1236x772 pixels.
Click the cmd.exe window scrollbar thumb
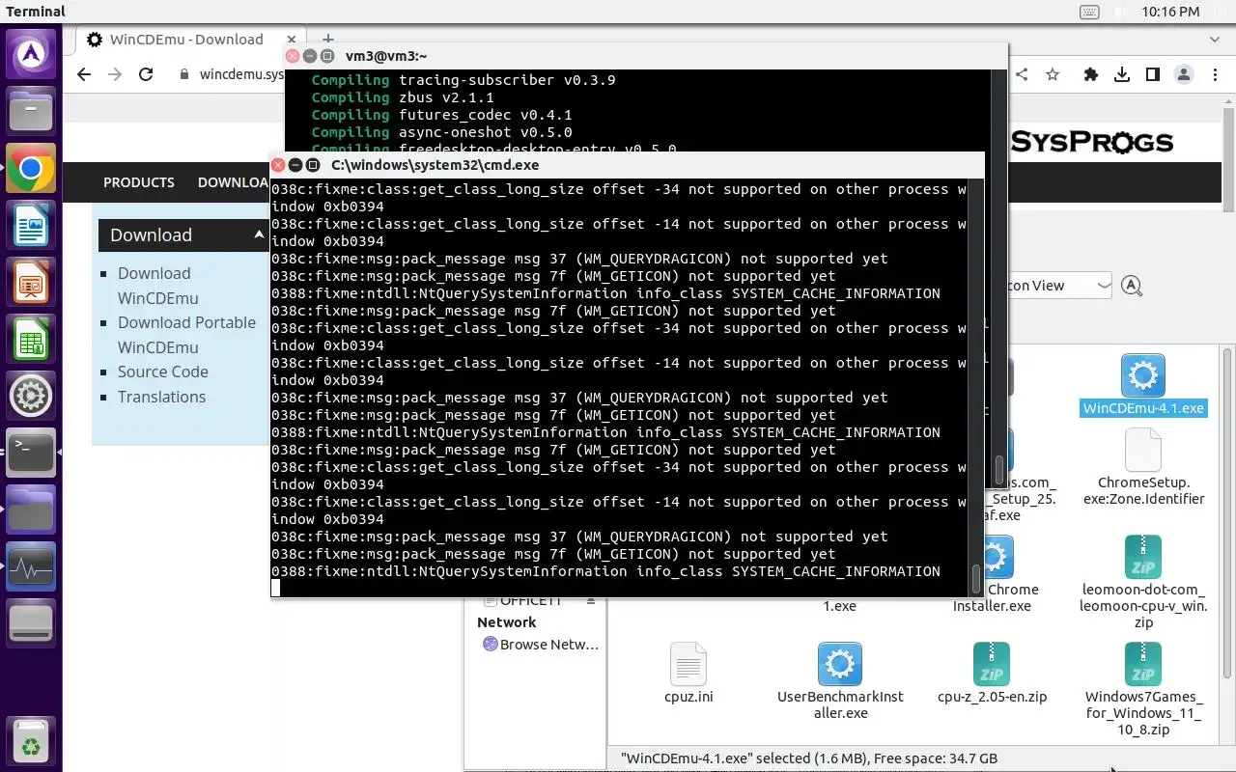(x=975, y=577)
